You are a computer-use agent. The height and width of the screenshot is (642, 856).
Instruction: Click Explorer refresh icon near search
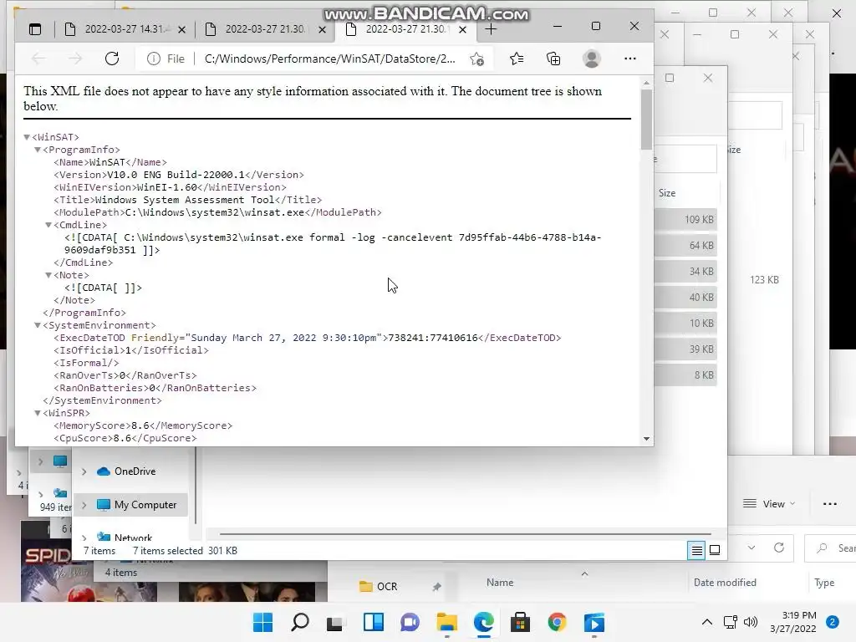pyautogui.click(x=779, y=548)
